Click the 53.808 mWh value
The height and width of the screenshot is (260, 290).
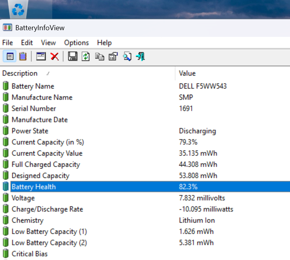pos(198,176)
